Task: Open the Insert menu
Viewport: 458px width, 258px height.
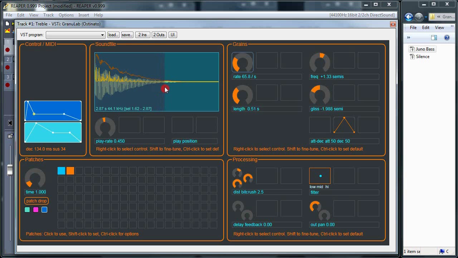Action: 84,15
